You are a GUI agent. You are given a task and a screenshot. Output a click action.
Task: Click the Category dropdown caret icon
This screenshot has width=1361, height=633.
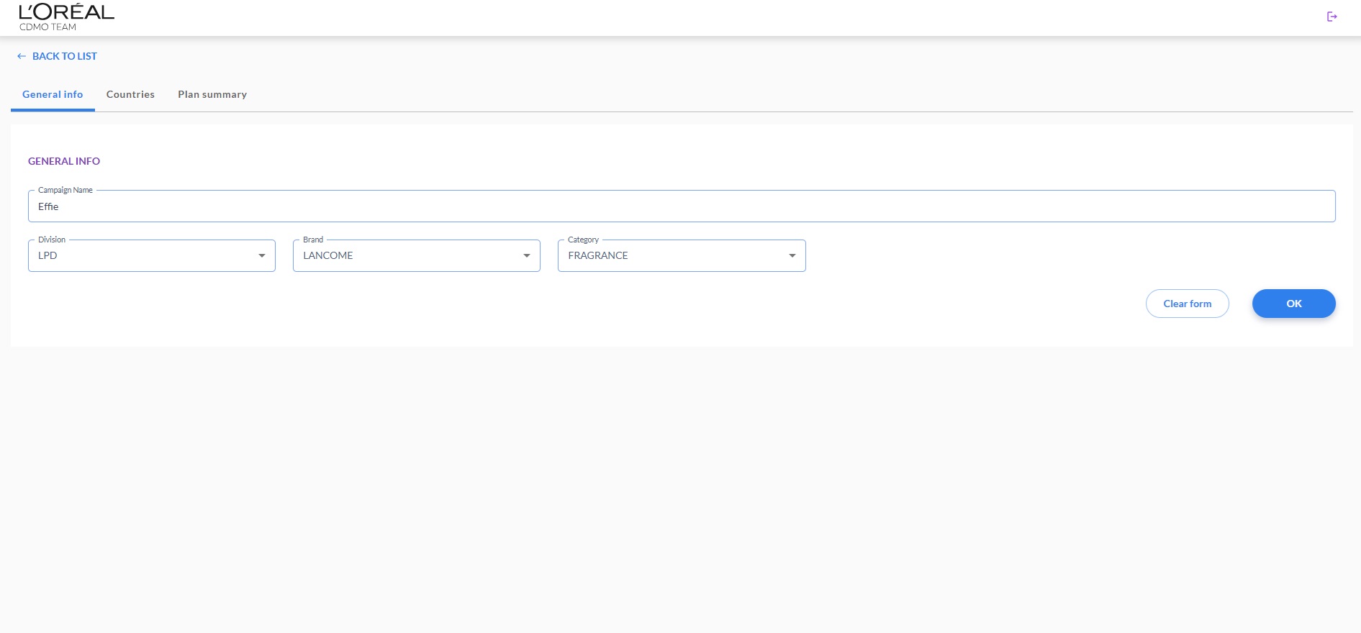tap(792, 256)
